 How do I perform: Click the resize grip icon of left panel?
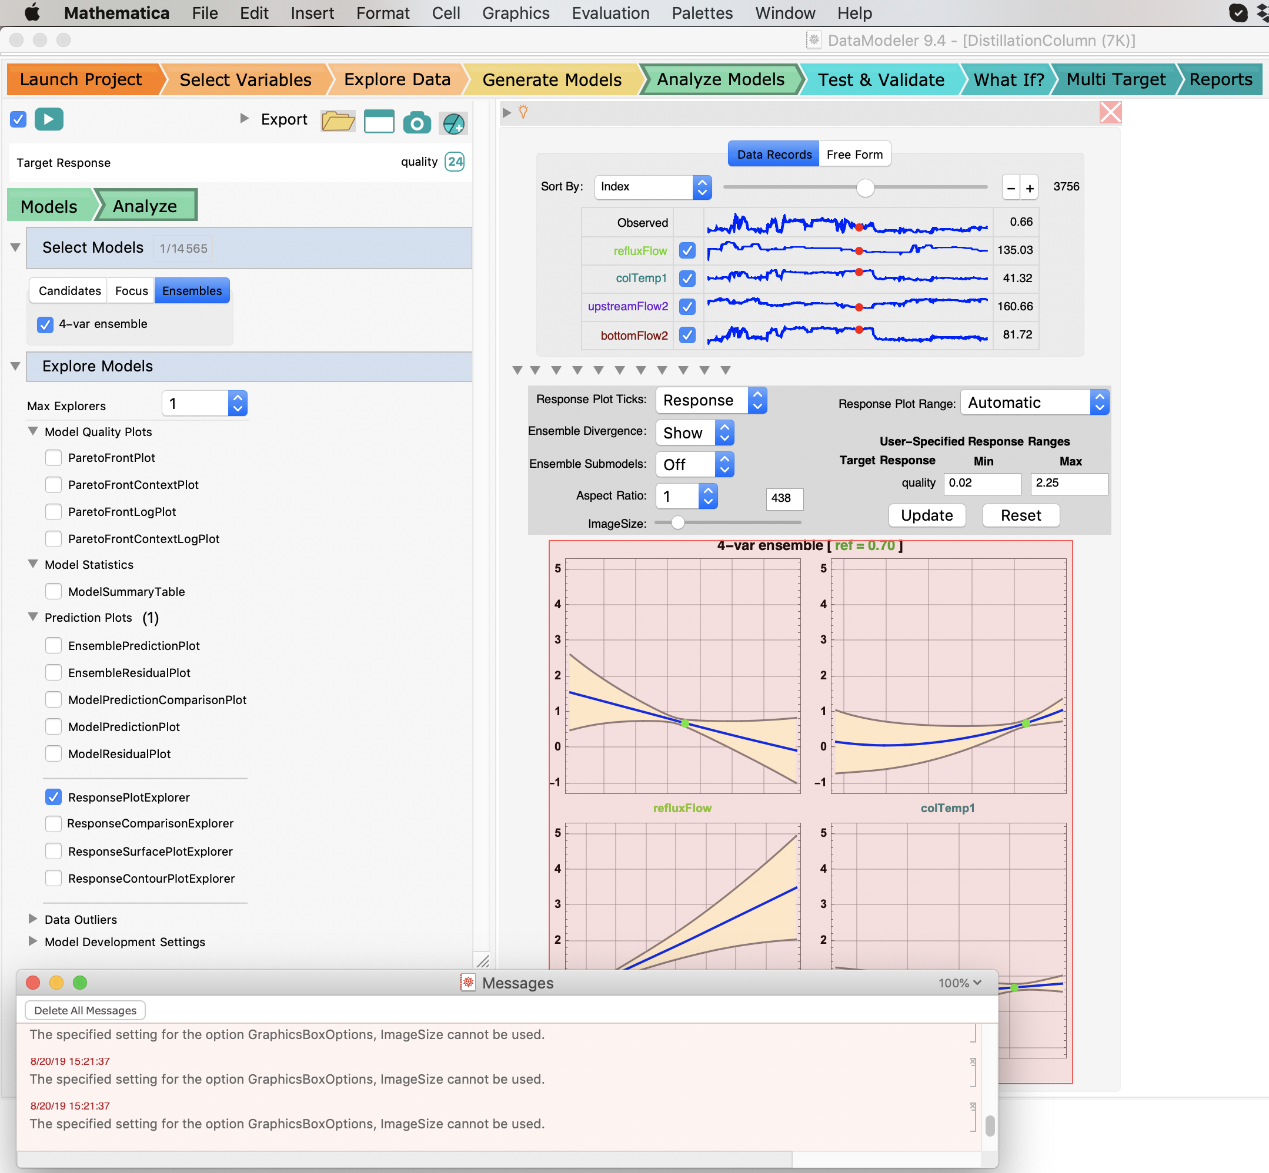point(483,961)
